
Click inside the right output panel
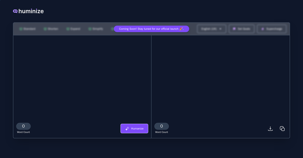(x=220, y=76)
